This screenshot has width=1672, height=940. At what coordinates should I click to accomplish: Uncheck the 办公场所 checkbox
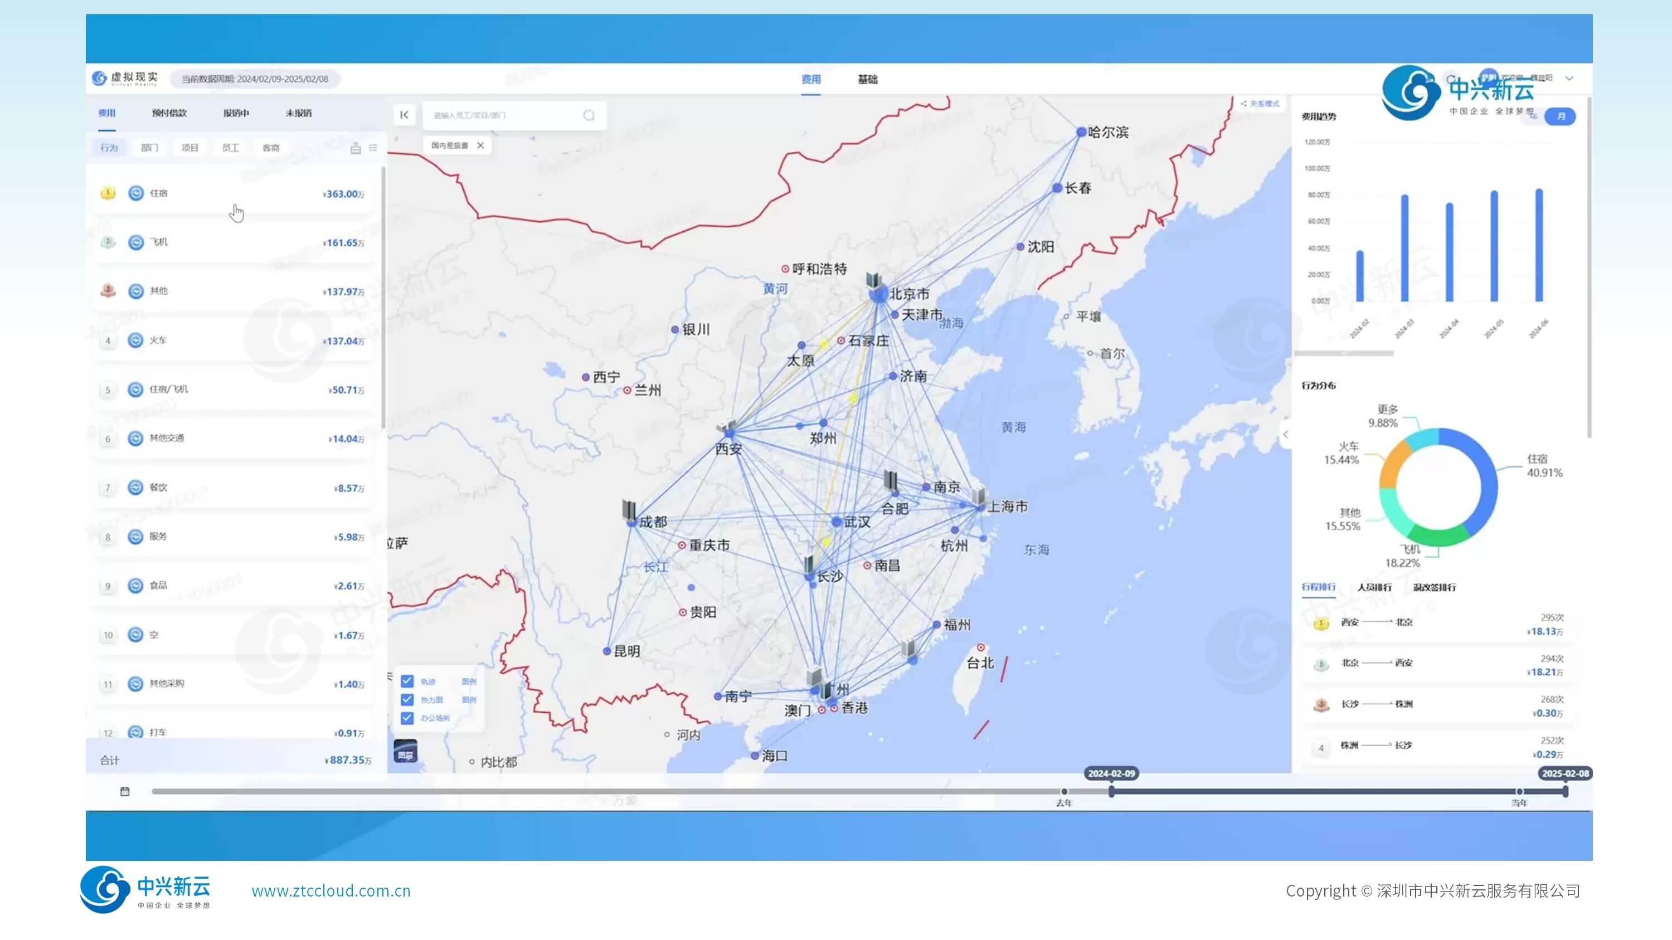[407, 718]
